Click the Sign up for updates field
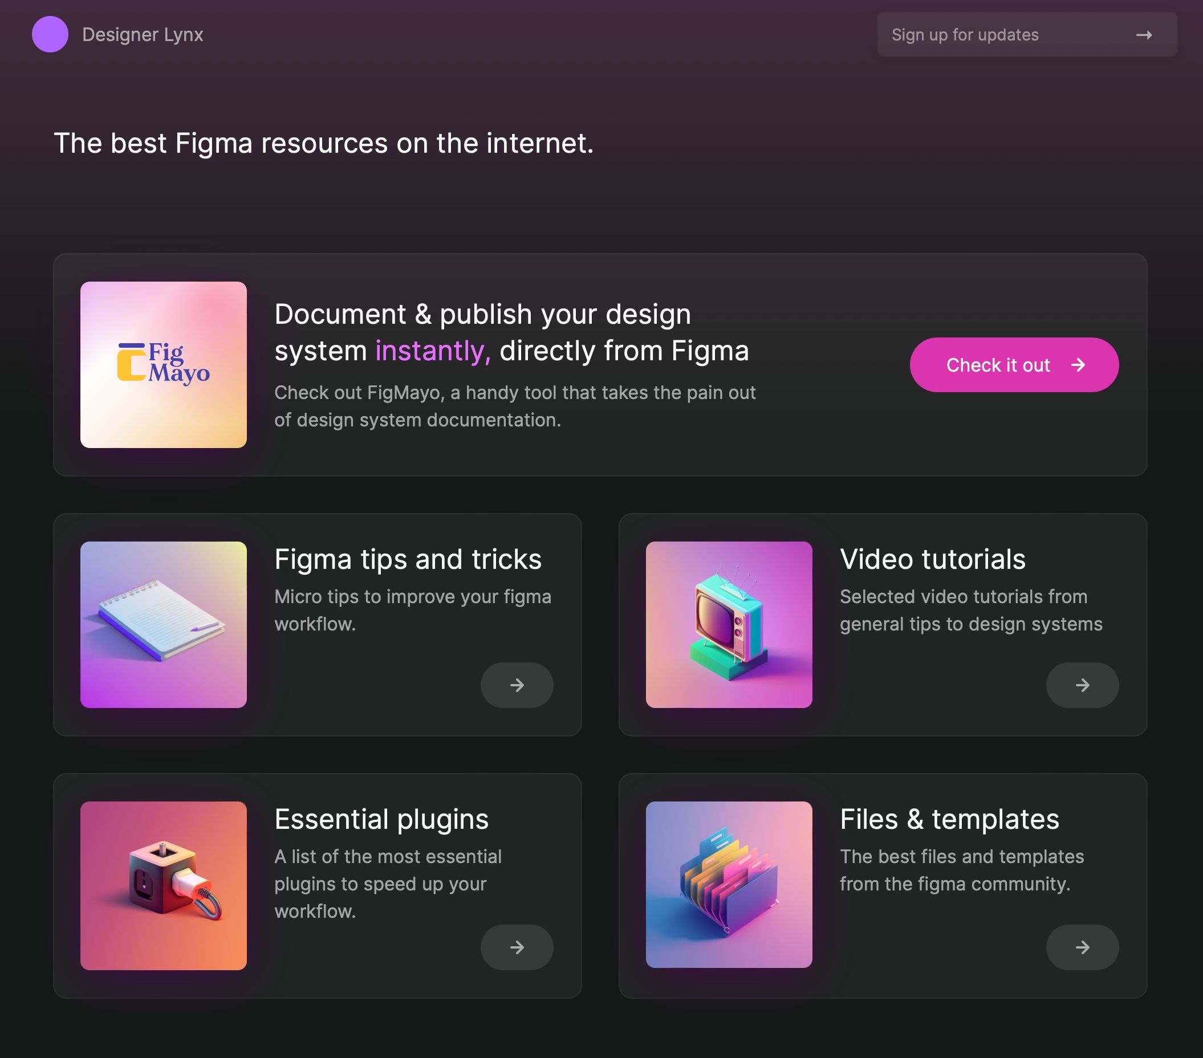Screen dimensions: 1203x1058 coord(1027,35)
